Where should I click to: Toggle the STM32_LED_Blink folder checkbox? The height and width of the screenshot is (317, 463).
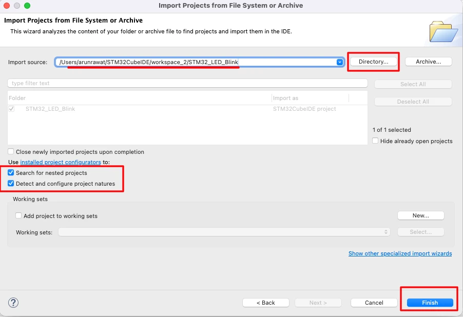pos(11,109)
